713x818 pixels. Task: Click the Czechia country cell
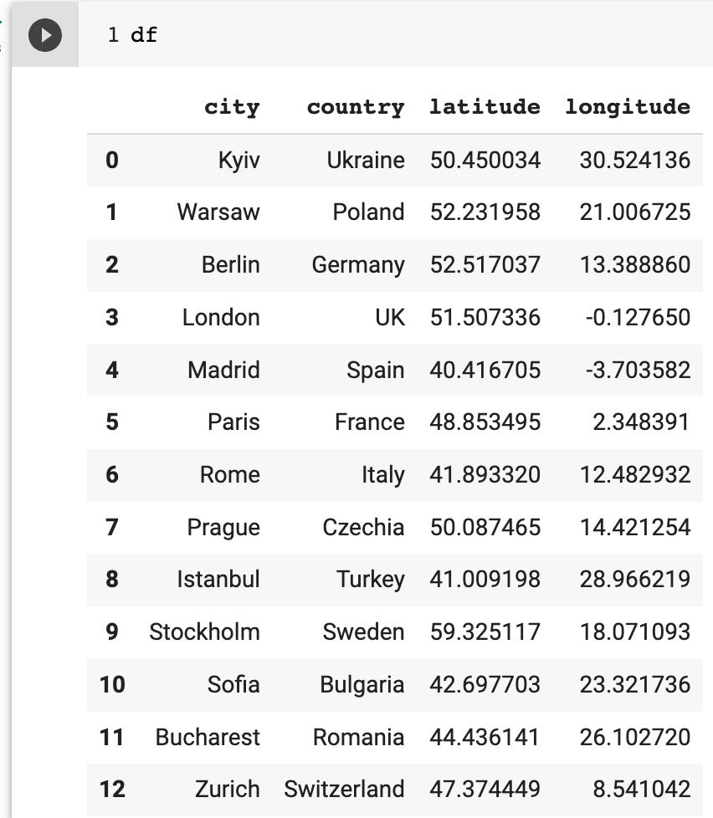[x=363, y=528]
